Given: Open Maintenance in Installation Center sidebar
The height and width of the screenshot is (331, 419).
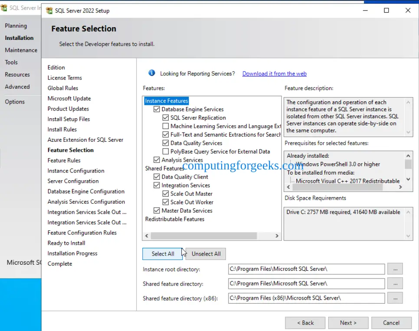Looking at the screenshot, I should pyautogui.click(x=21, y=50).
